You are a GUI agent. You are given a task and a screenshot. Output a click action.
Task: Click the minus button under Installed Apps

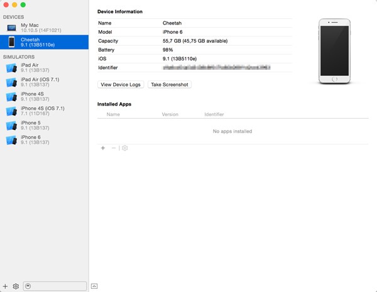(x=114, y=148)
